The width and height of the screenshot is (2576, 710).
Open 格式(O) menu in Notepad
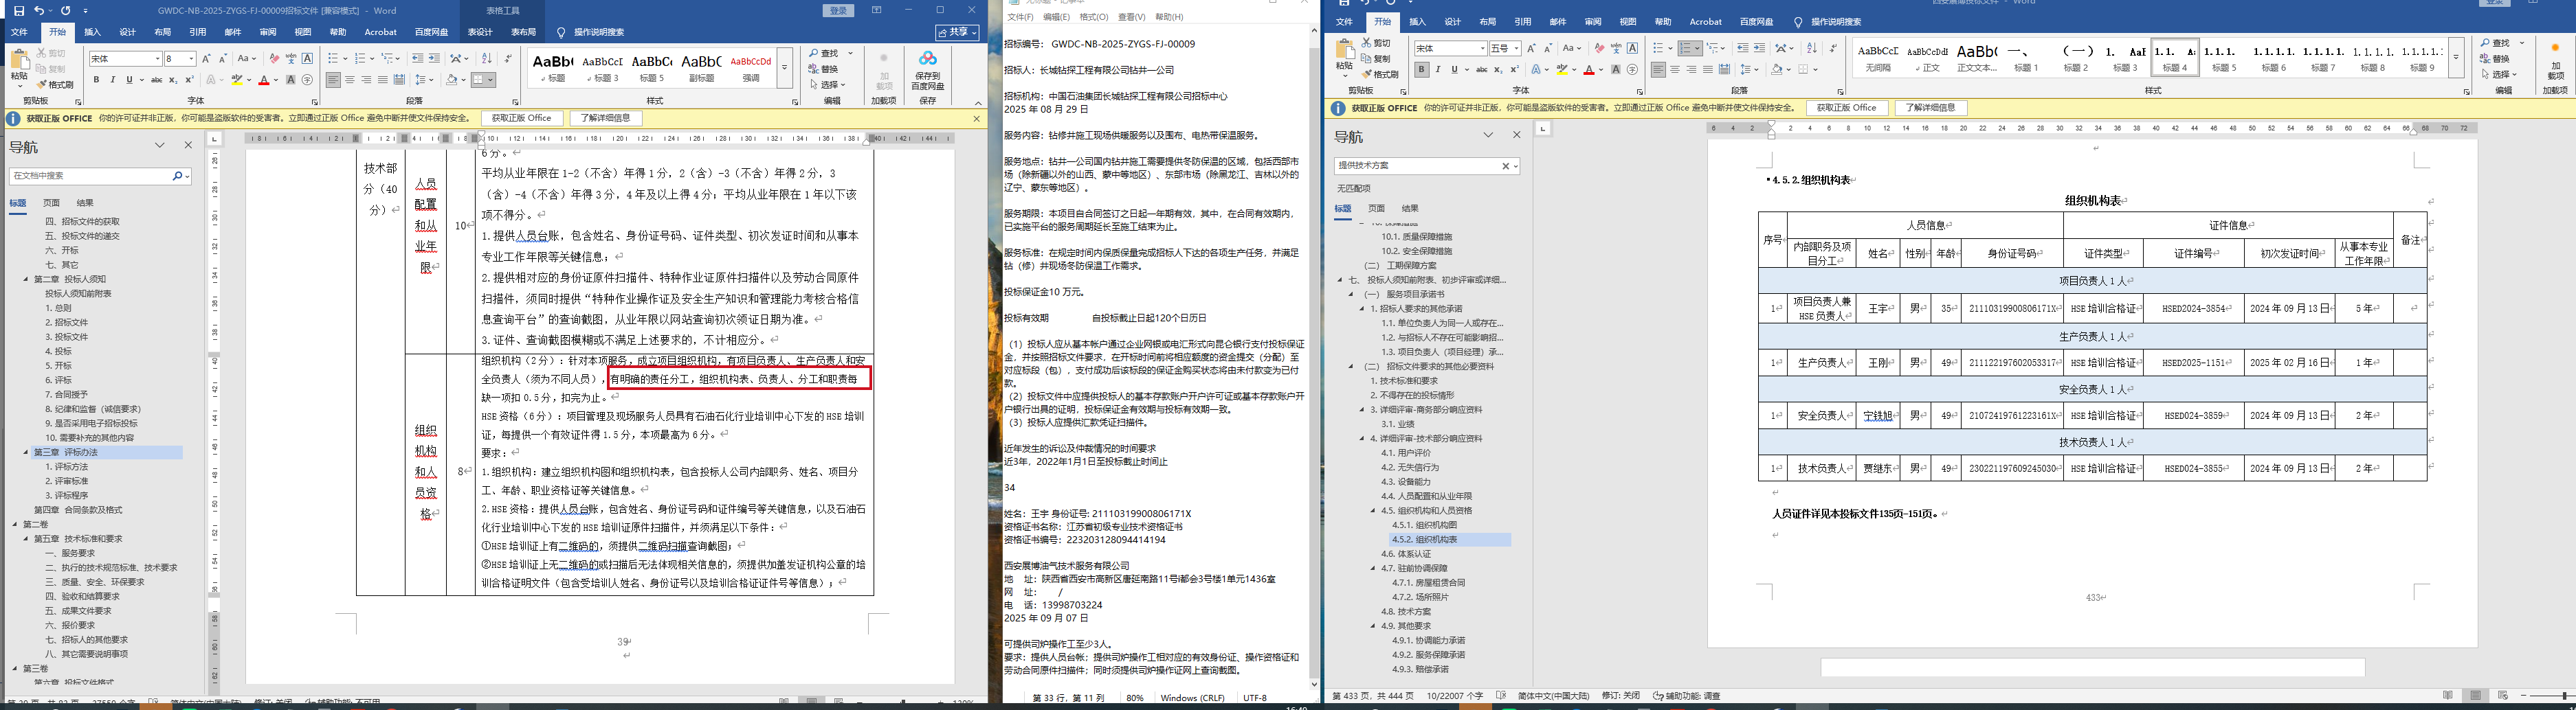[x=1094, y=17]
